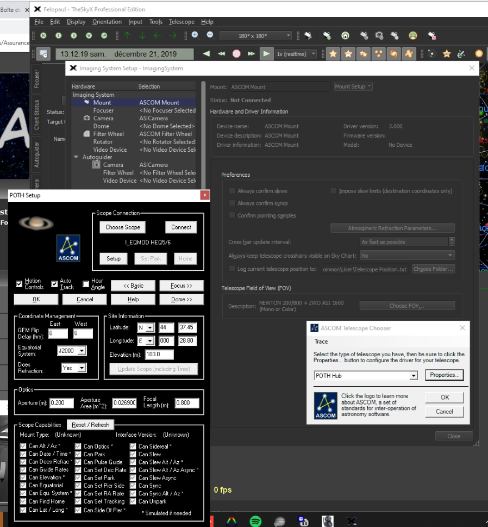Screen dimensions: 488x527
Task: Expand the Mount Setup dropdown
Action: 353,86
